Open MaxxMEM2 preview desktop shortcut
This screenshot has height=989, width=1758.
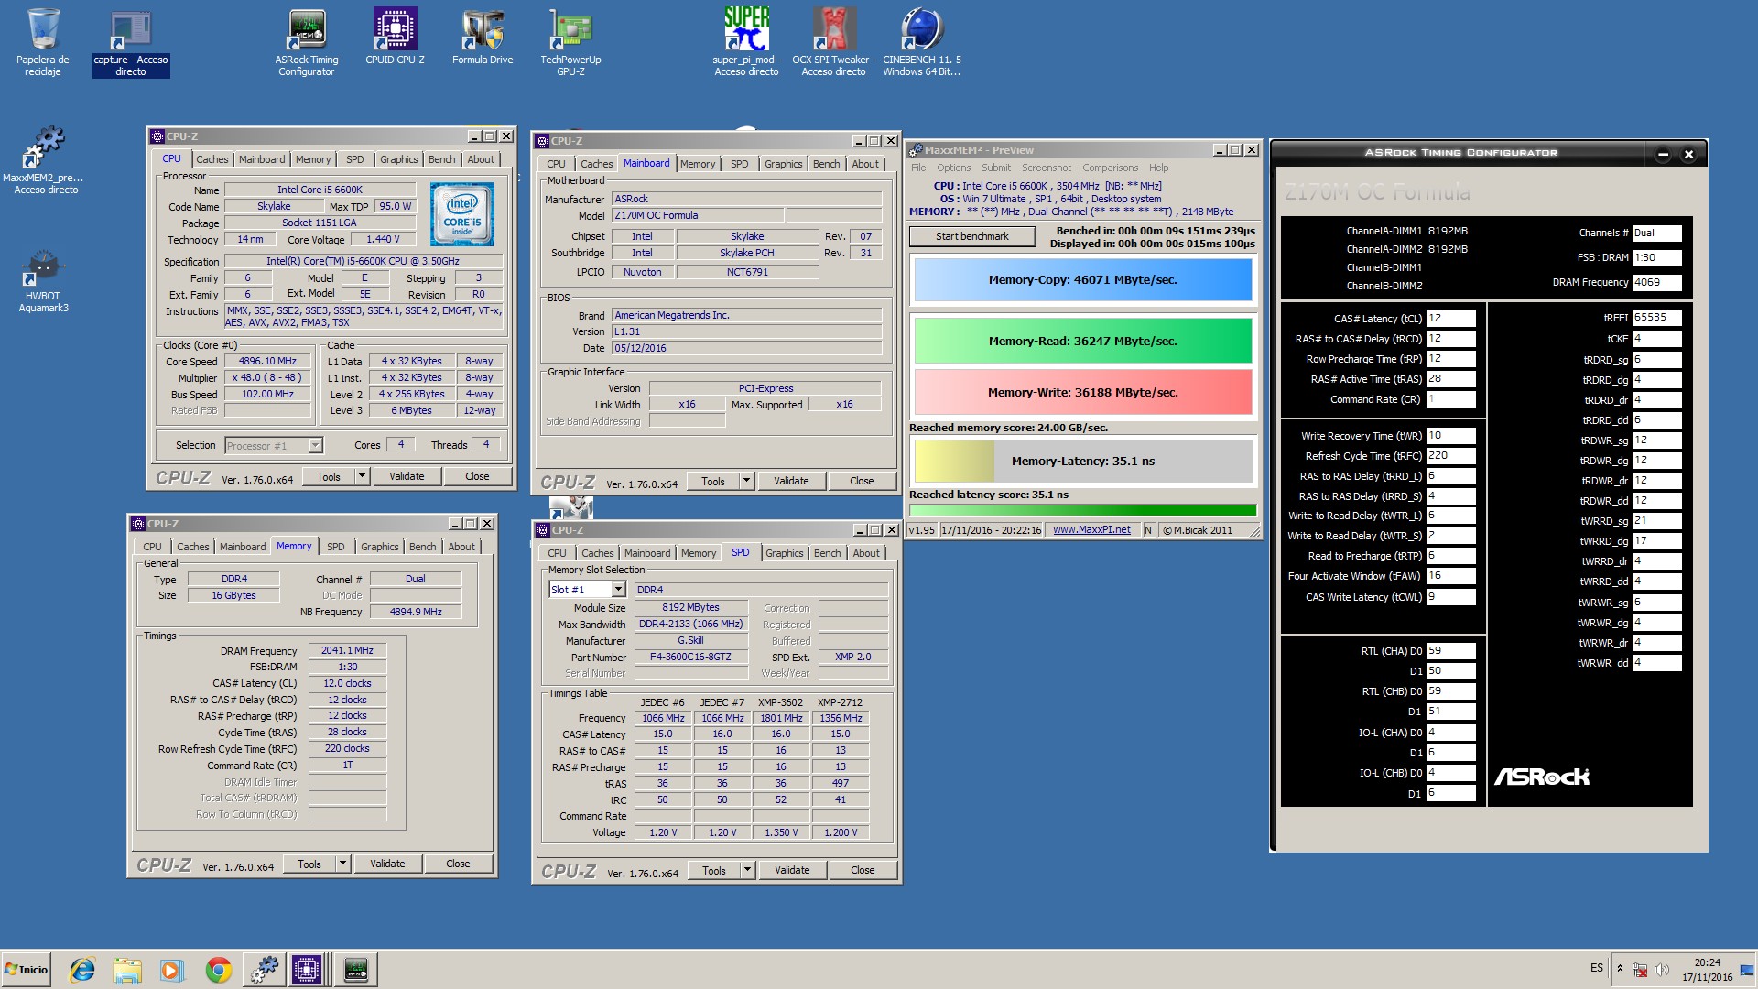tap(43, 160)
